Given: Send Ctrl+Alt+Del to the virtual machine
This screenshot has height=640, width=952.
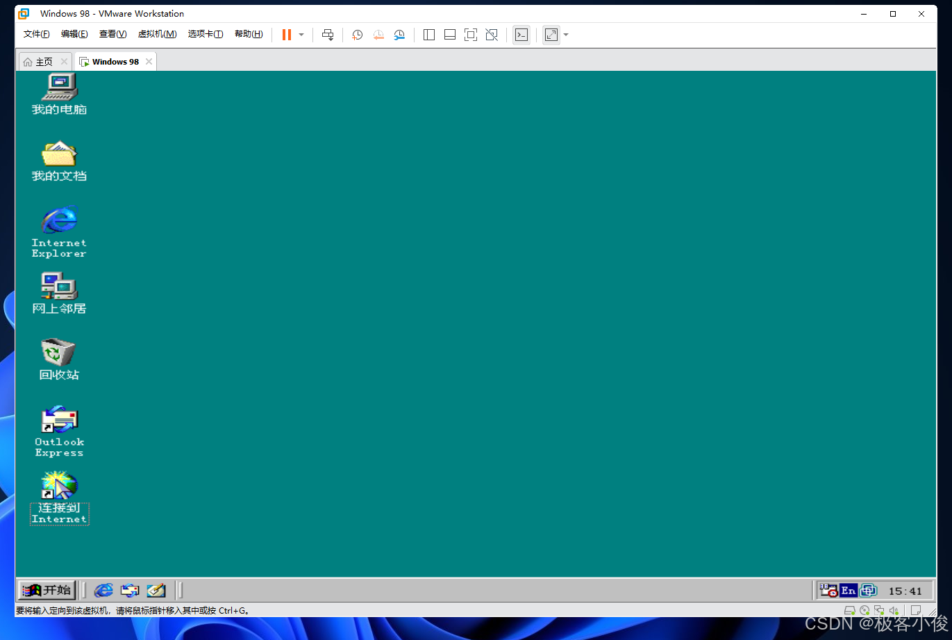Looking at the screenshot, I should click(x=328, y=35).
